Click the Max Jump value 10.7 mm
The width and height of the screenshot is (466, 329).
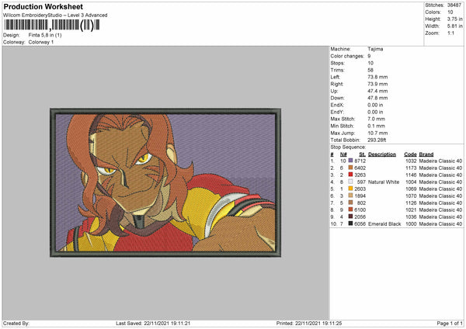(x=377, y=133)
